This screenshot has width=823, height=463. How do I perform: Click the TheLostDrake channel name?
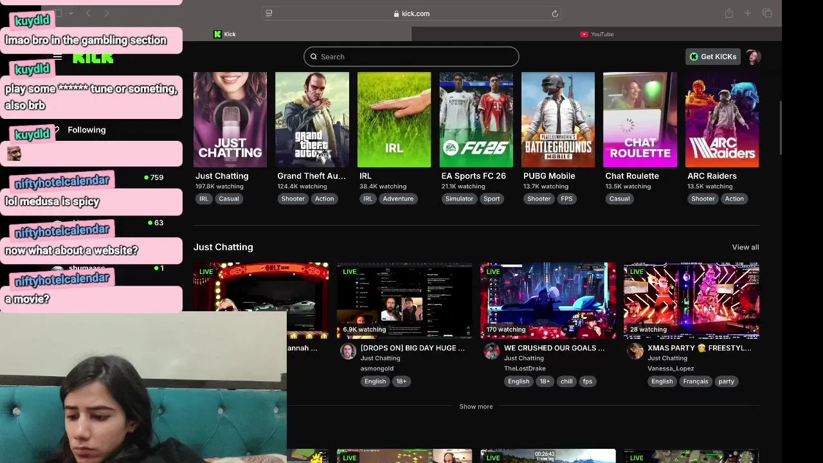click(x=525, y=368)
